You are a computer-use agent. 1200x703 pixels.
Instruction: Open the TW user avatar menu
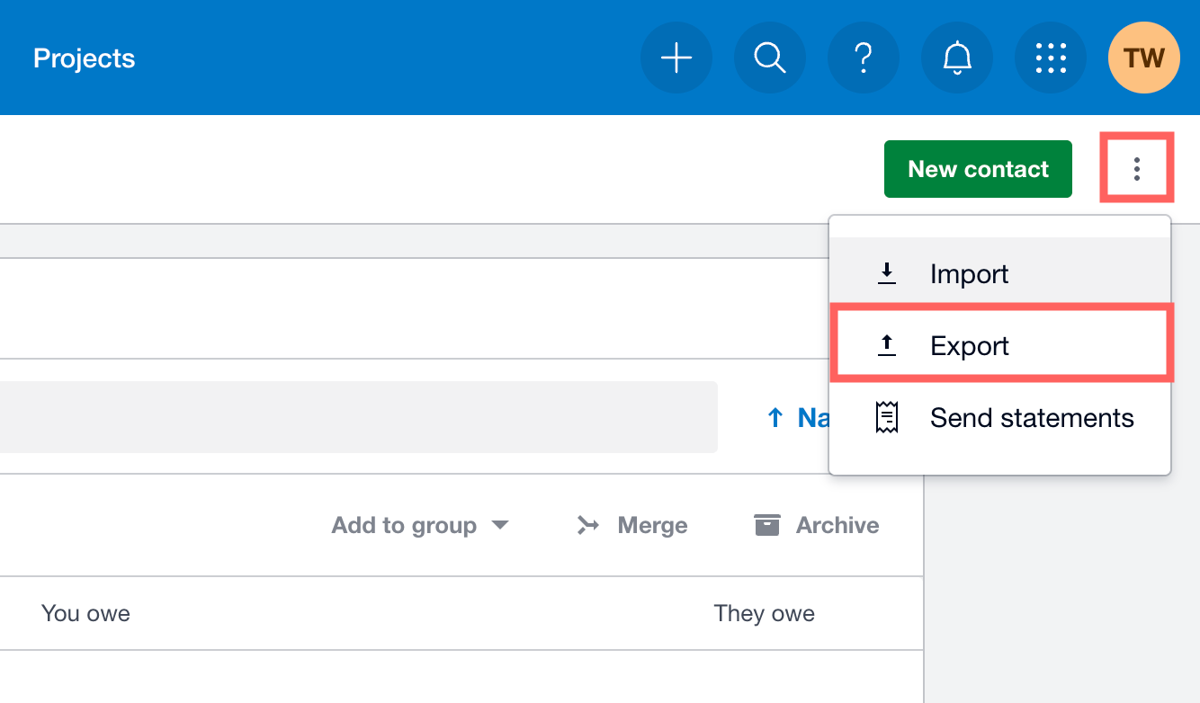pyautogui.click(x=1143, y=58)
